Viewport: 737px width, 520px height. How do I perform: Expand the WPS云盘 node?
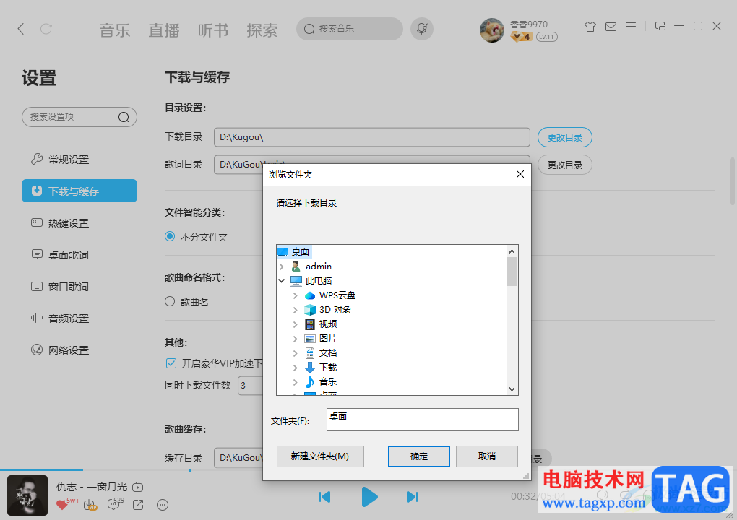click(296, 295)
